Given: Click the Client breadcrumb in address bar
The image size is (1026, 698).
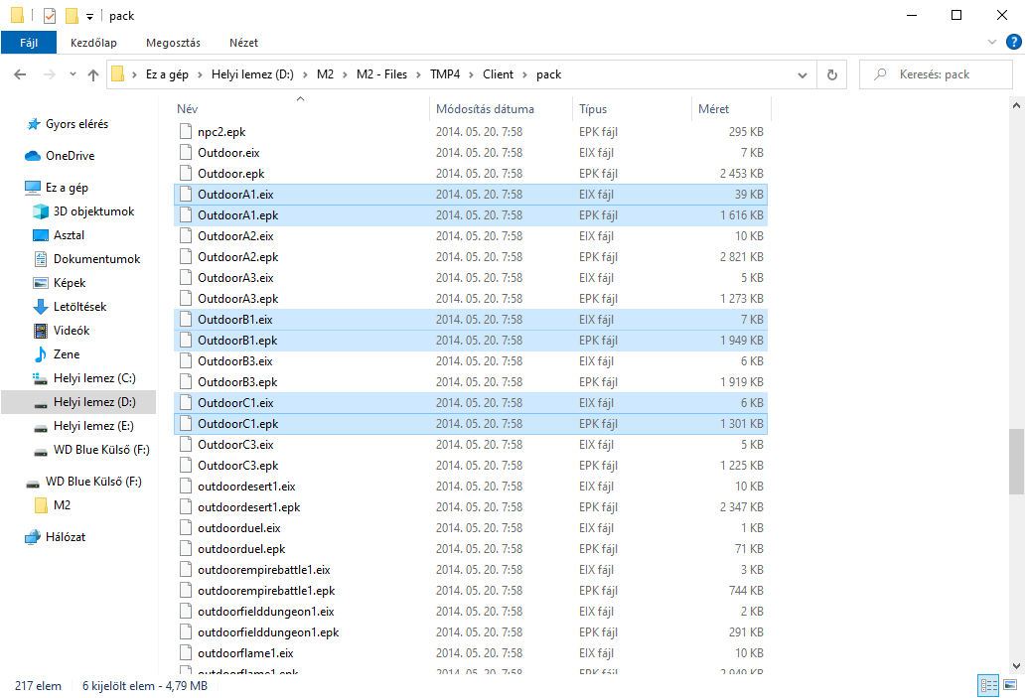Looking at the screenshot, I should [498, 74].
